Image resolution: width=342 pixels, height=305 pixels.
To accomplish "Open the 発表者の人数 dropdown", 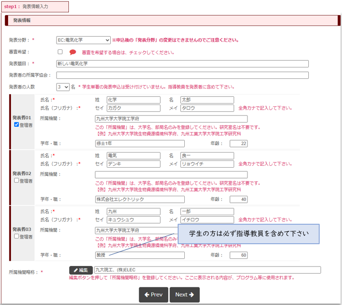I will click(63, 87).
